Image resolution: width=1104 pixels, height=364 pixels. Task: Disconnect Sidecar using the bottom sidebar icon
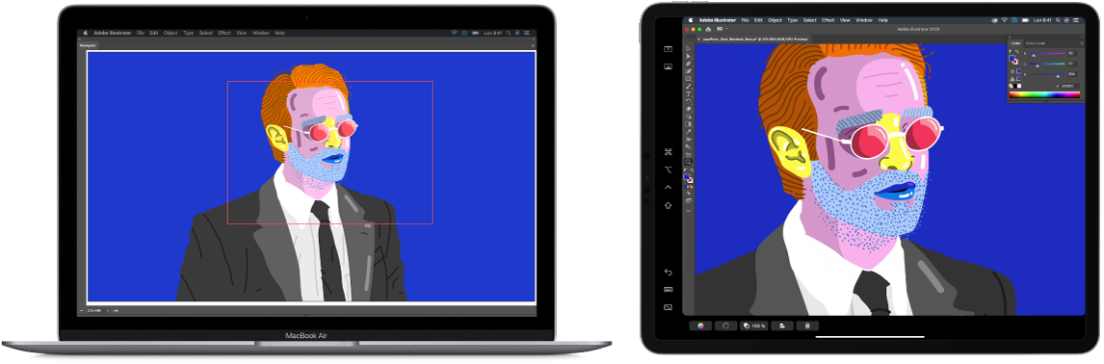pos(669,307)
